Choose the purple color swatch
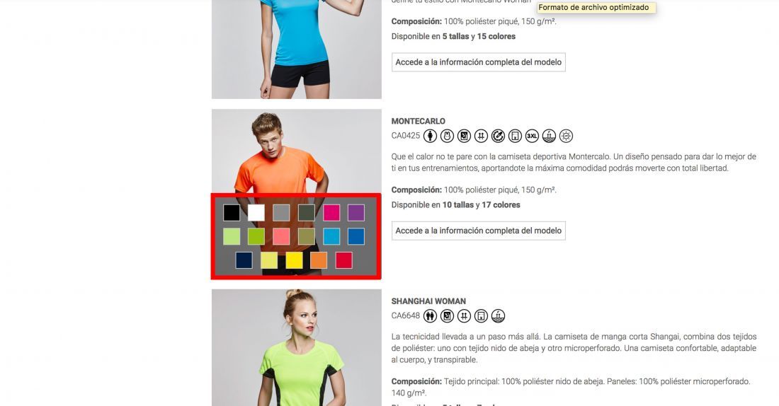This screenshot has height=406, width=779. pos(356,212)
